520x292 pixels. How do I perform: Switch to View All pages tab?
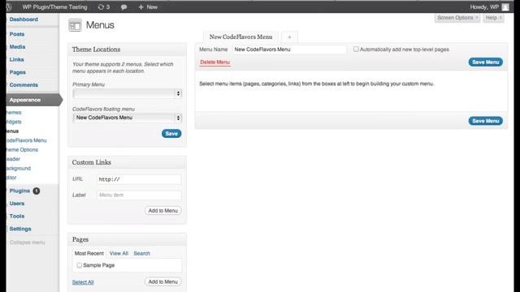click(x=119, y=253)
